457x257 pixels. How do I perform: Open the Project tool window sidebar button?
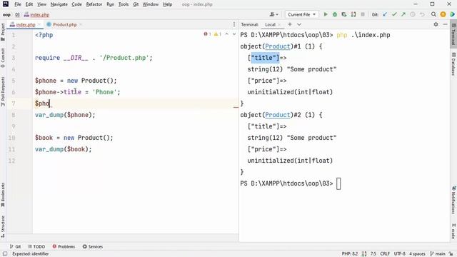tap(3, 31)
